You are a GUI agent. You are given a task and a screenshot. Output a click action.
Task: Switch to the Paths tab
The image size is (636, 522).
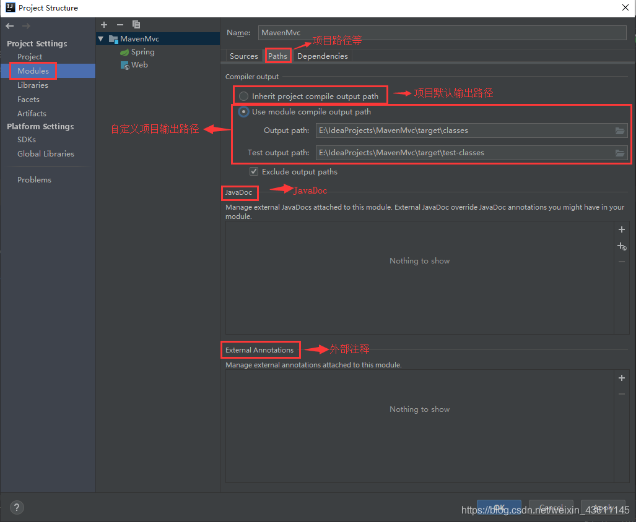278,56
